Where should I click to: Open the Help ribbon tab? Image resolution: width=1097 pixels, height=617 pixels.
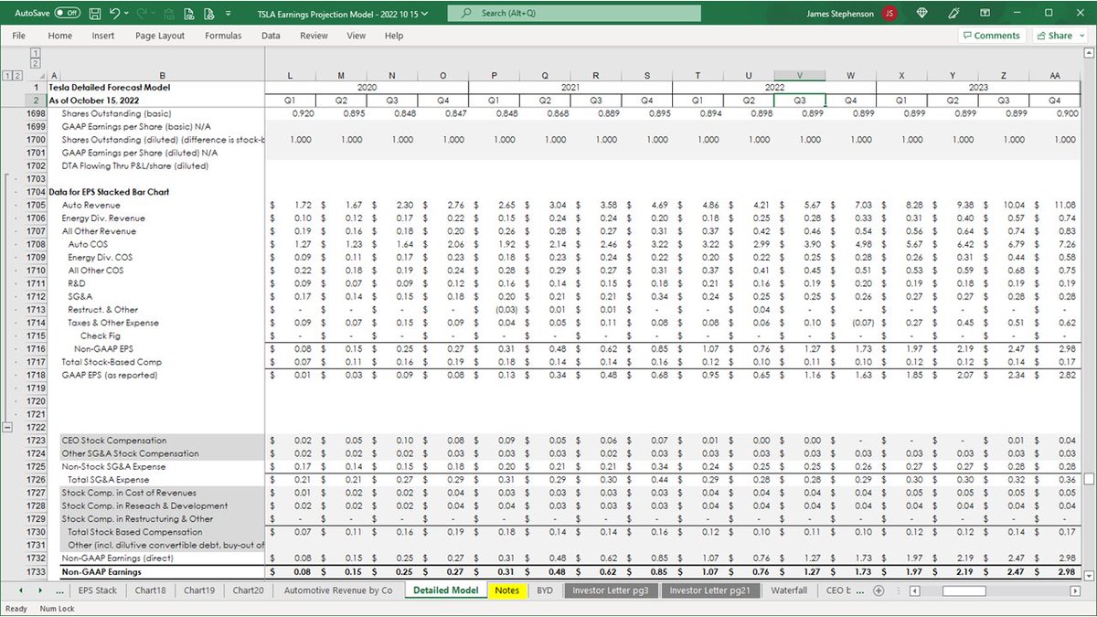(x=394, y=36)
